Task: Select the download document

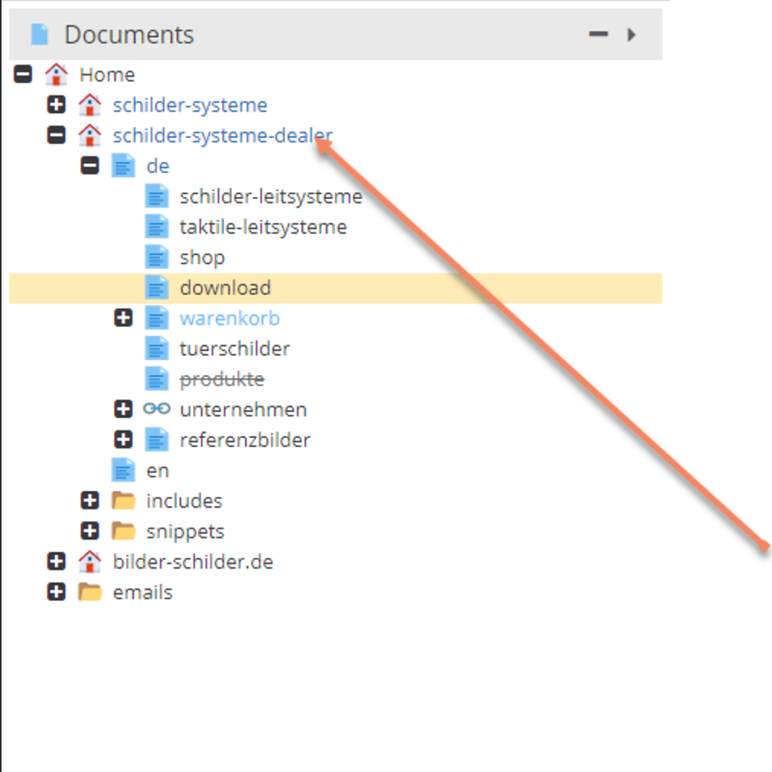Action: click(225, 288)
